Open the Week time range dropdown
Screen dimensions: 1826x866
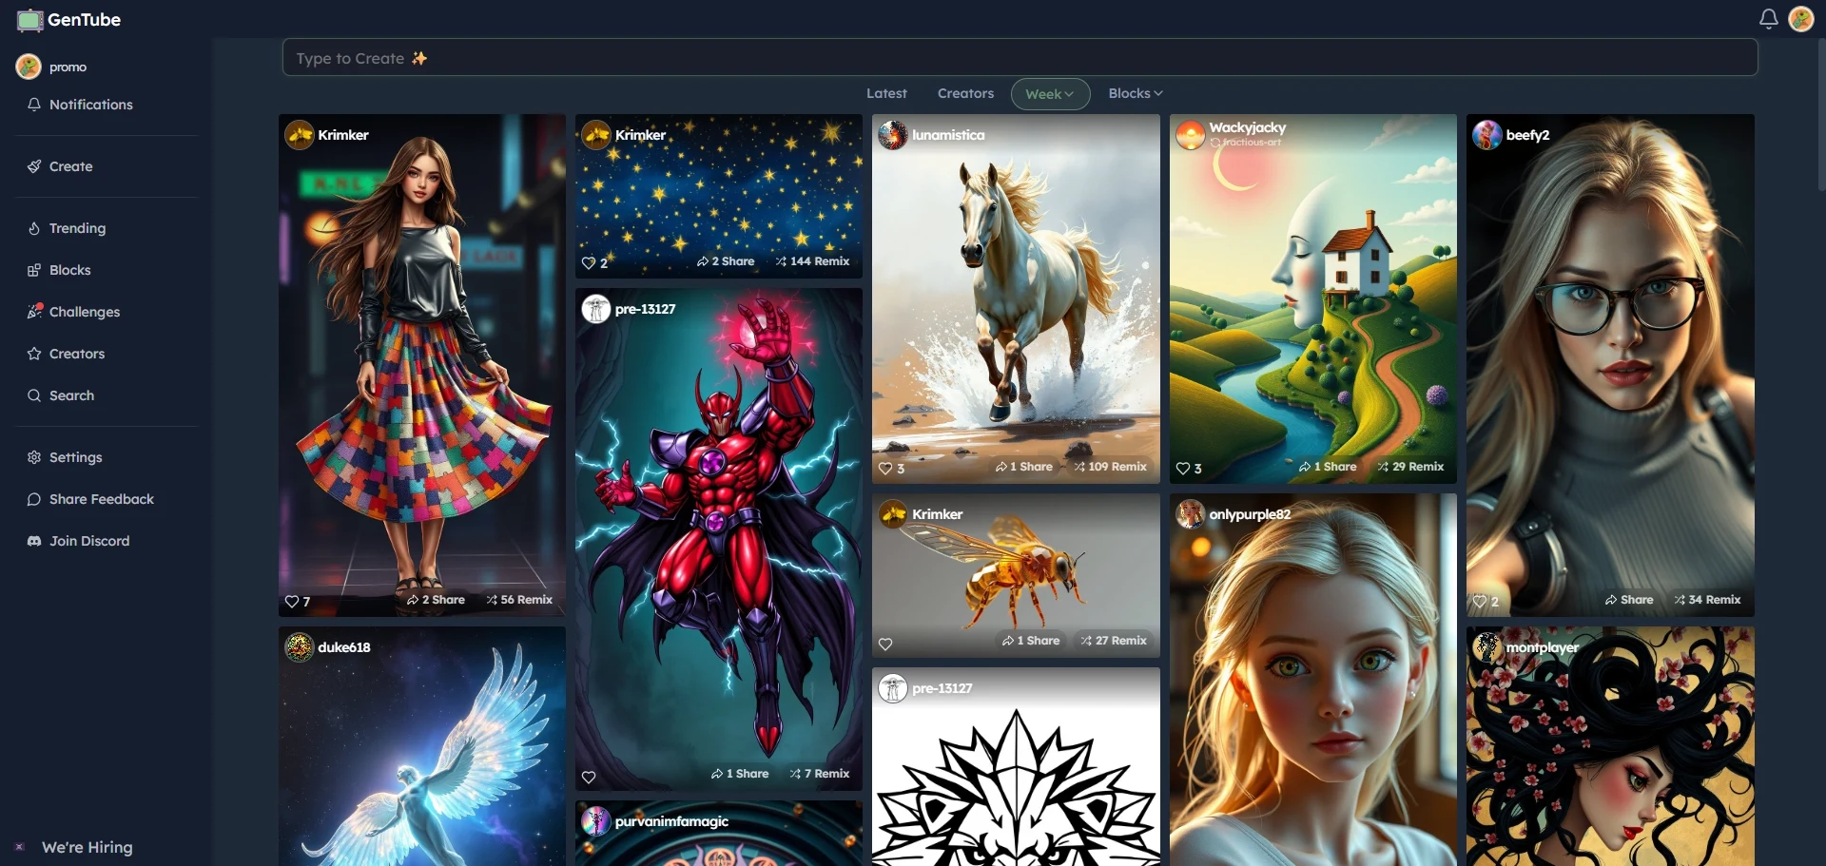click(1050, 94)
